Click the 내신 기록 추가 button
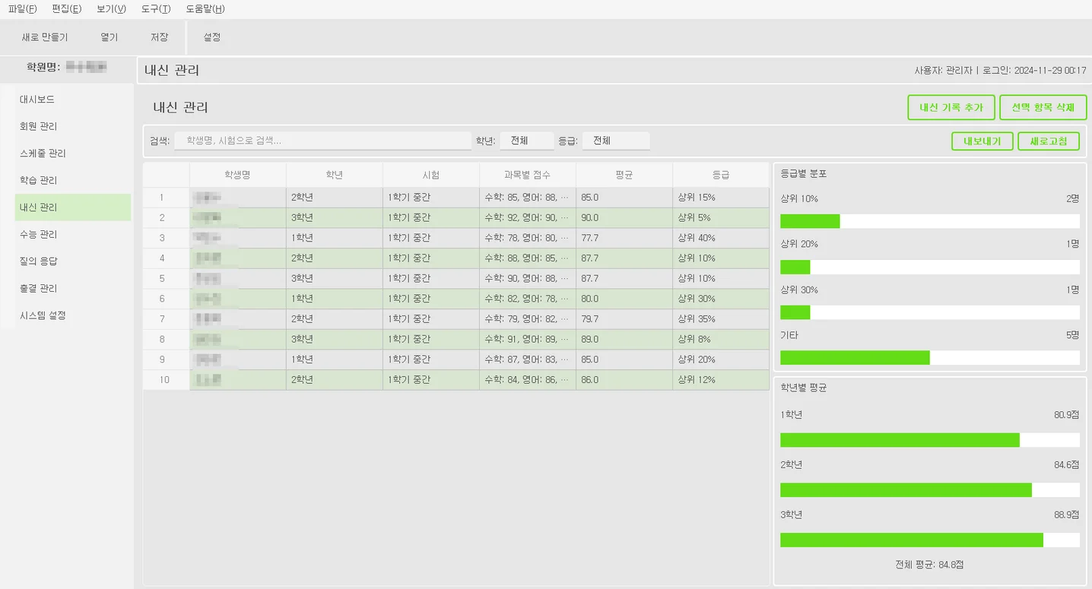Image resolution: width=1092 pixels, height=589 pixels. (x=951, y=108)
